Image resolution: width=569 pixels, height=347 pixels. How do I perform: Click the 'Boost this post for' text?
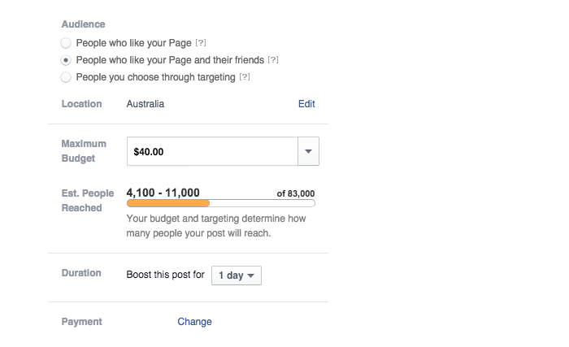pyautogui.click(x=166, y=275)
